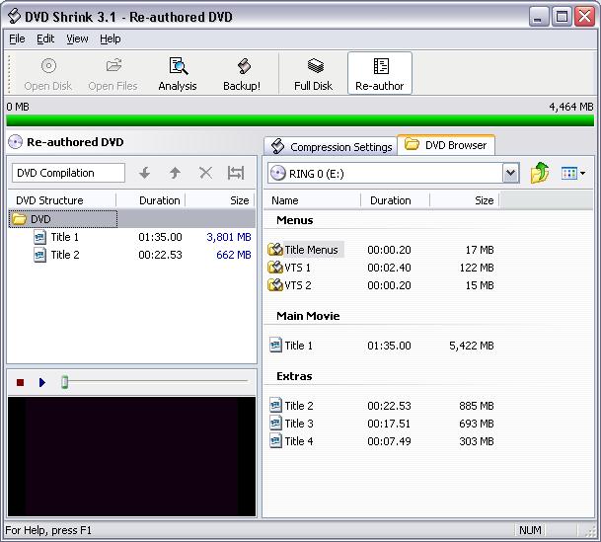Open the View menu
Screen dimensions: 601x542
(x=77, y=39)
